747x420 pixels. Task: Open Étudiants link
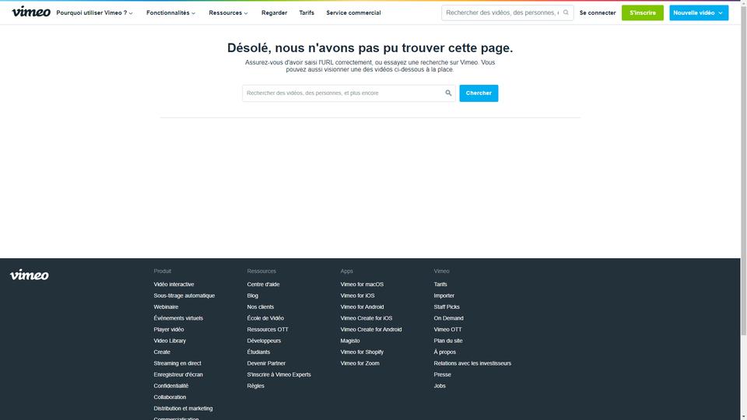click(x=258, y=352)
